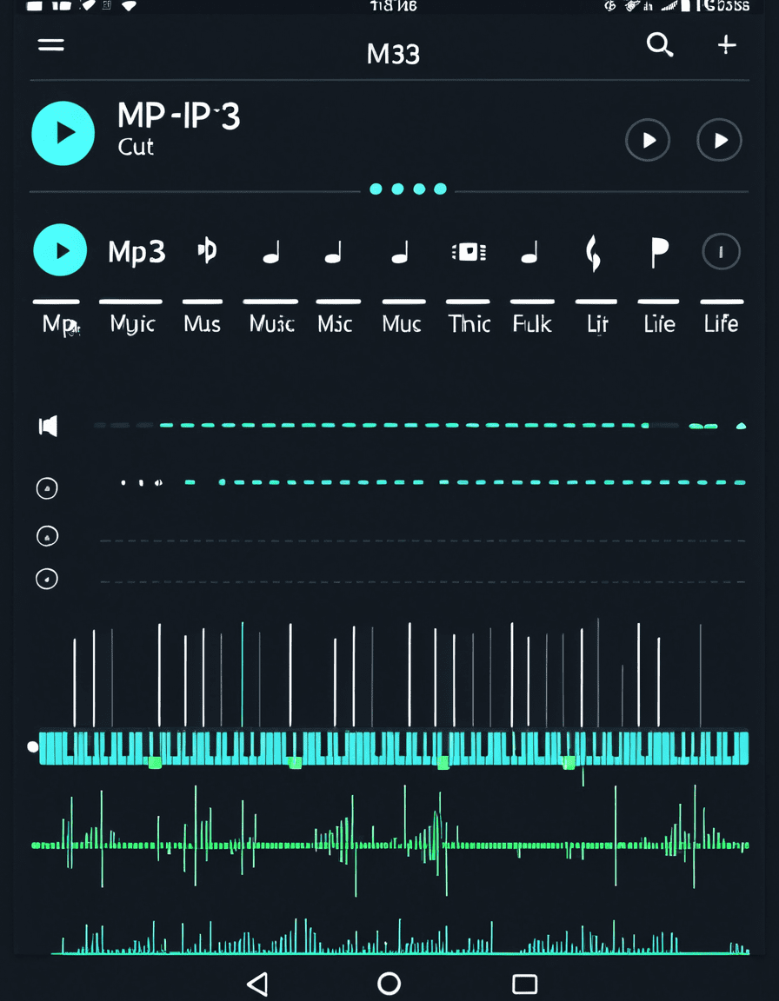Switch to the Lit tab

597,323
